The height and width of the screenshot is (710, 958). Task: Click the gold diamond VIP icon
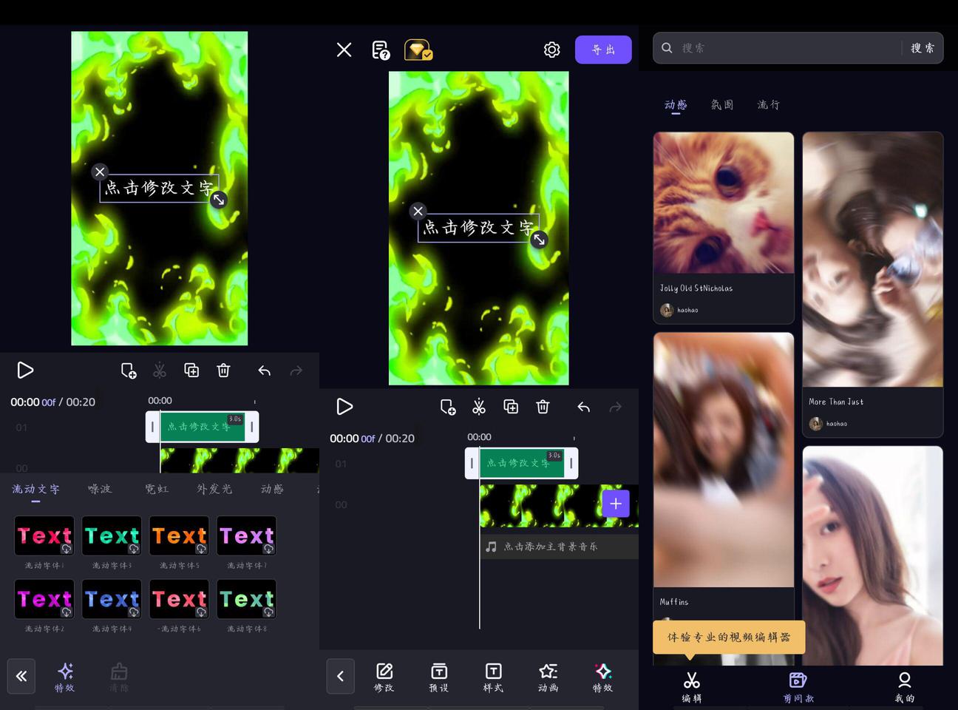click(x=418, y=50)
